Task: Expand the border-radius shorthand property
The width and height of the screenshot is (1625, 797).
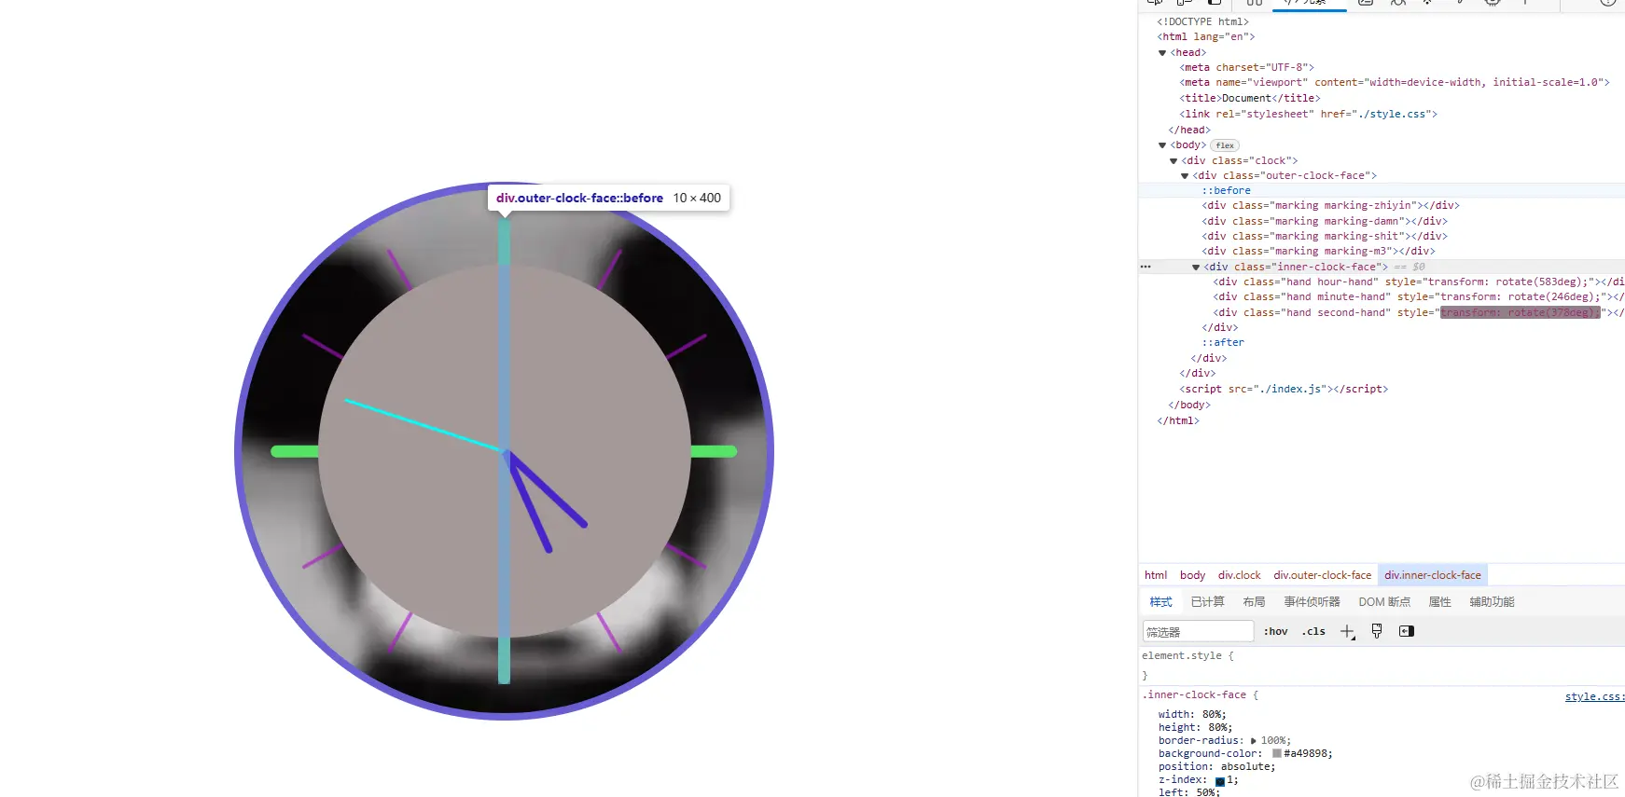Action: click(1254, 741)
